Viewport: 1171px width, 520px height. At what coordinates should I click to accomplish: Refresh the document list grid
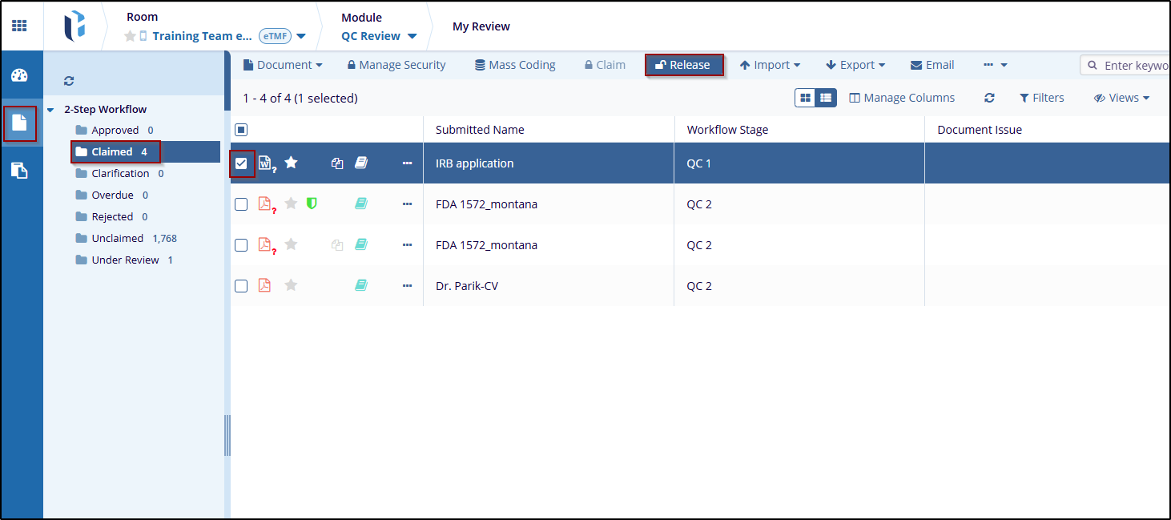(989, 98)
